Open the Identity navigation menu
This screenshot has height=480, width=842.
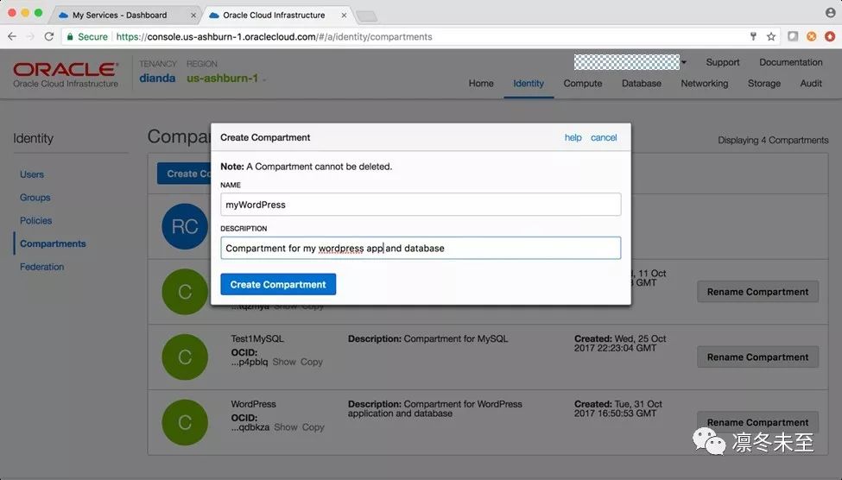[529, 83]
